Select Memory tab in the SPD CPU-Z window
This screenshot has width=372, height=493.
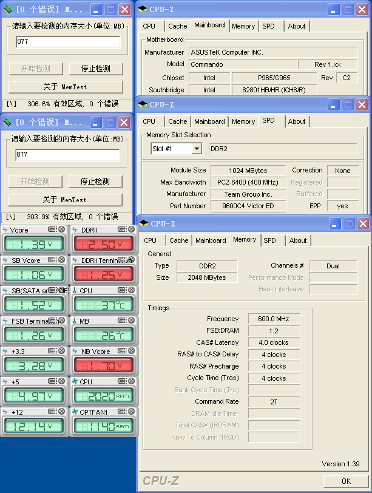(x=243, y=121)
